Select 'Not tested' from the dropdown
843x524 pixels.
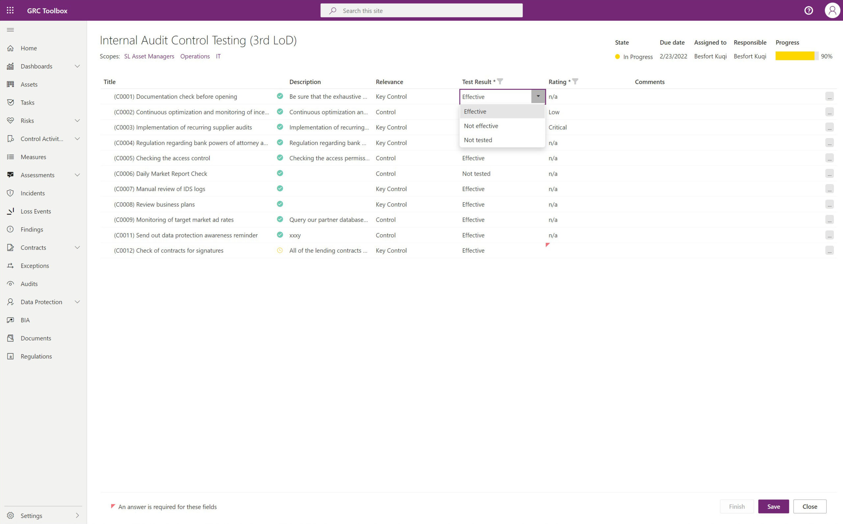click(x=478, y=140)
